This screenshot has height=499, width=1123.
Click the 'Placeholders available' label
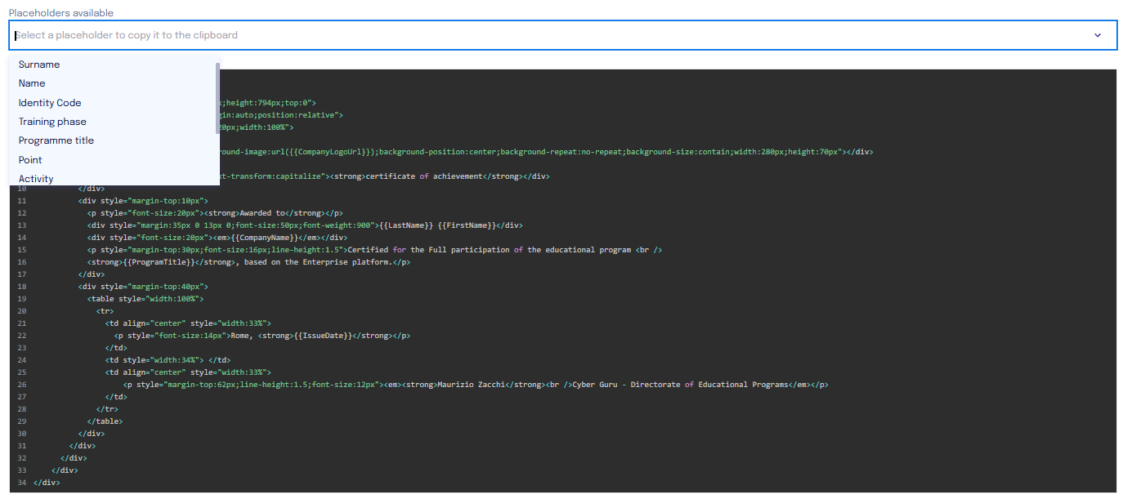61,13
